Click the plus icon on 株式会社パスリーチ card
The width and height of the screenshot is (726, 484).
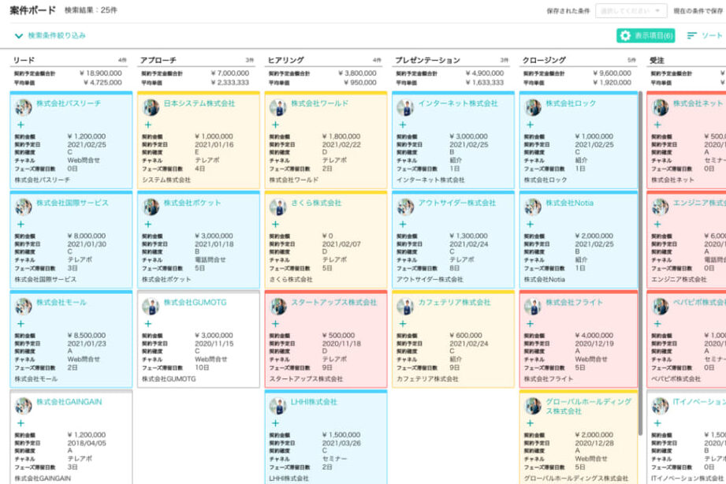pyautogui.click(x=20, y=125)
